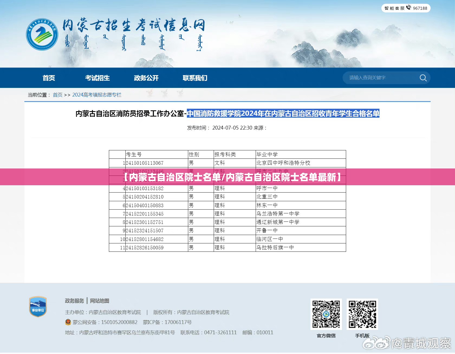Open the 考试招生 menu item

point(97,78)
